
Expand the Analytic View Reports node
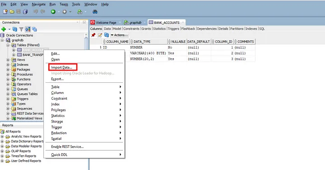click(x=2, y=137)
